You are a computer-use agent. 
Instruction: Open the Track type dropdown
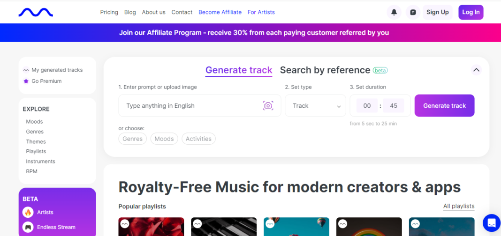point(316,106)
